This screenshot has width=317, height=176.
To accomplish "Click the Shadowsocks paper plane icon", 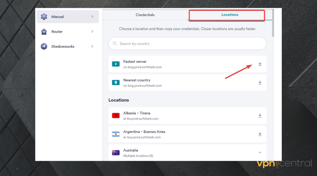I will [44, 46].
